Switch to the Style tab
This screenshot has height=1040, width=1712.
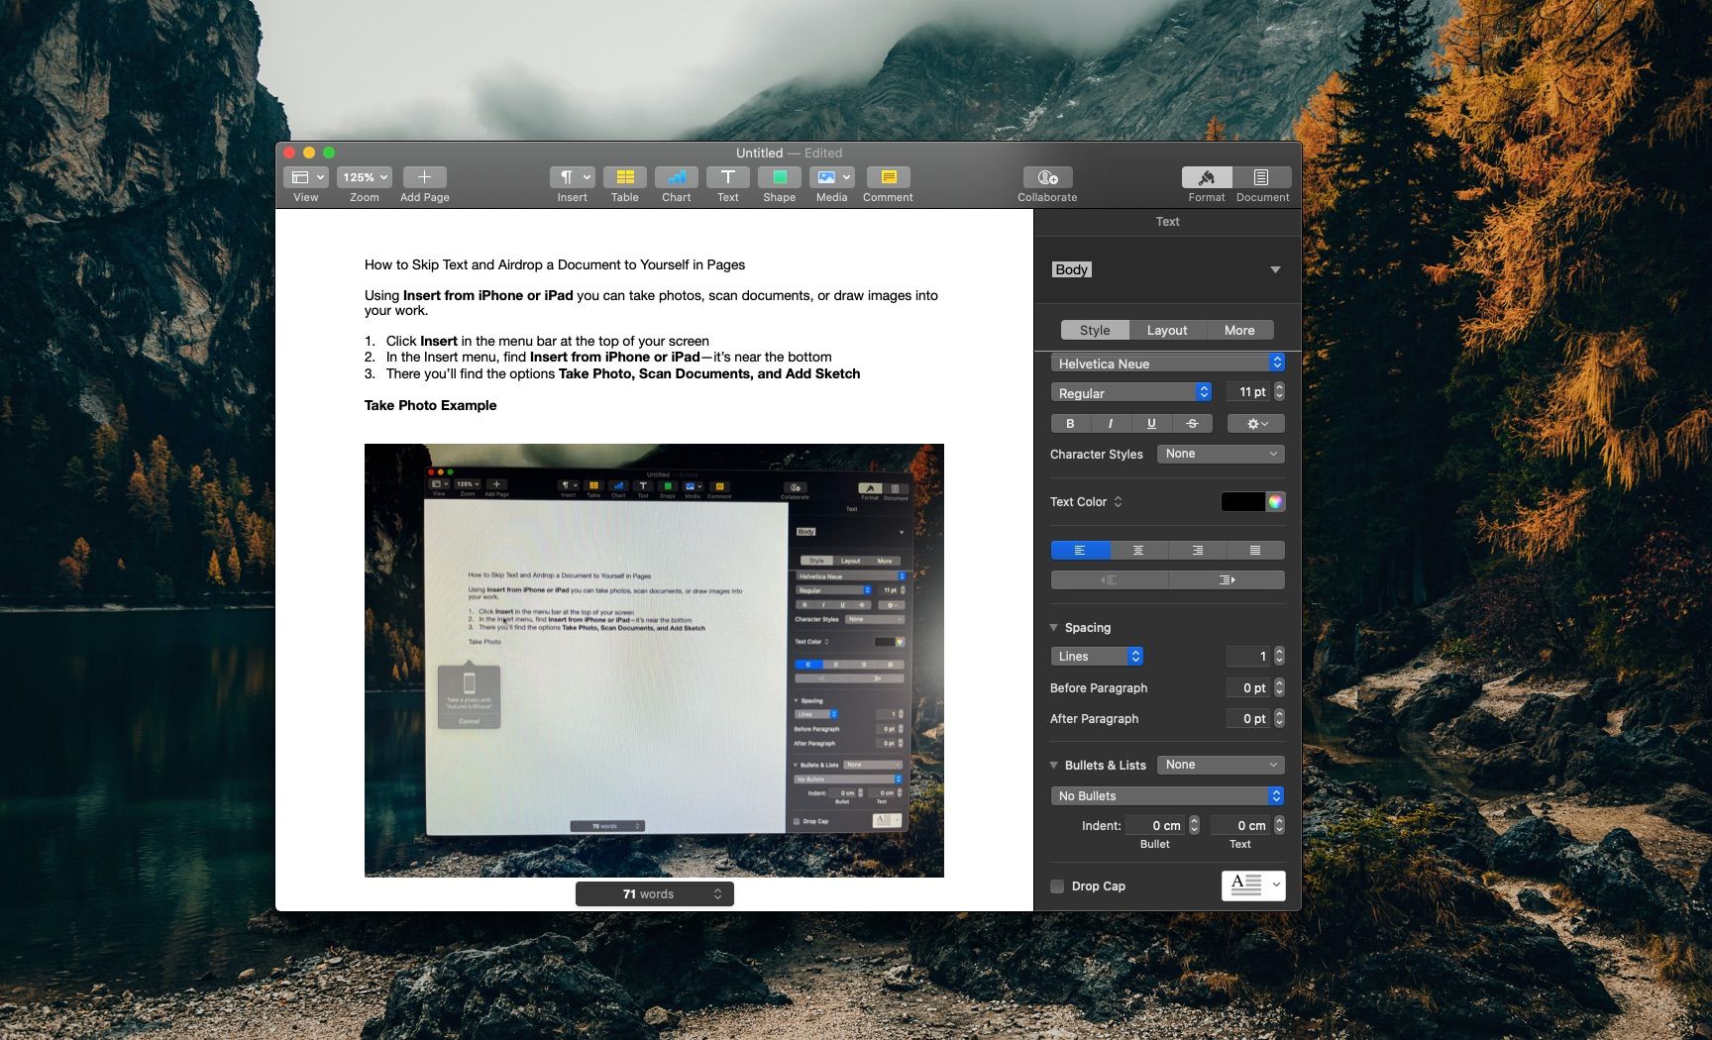point(1095,330)
